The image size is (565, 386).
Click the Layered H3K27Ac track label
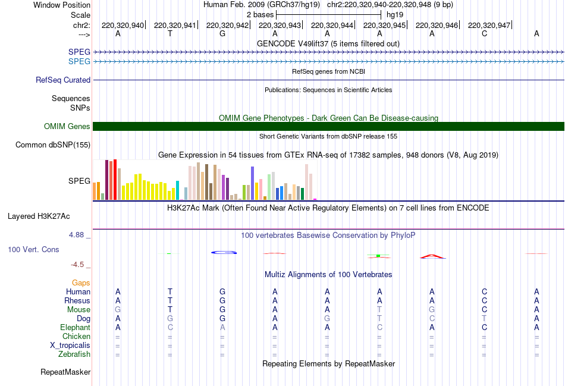[39, 216]
